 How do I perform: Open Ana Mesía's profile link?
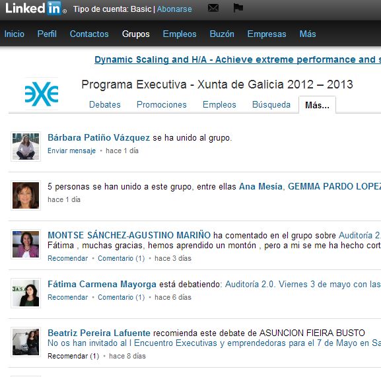click(261, 186)
